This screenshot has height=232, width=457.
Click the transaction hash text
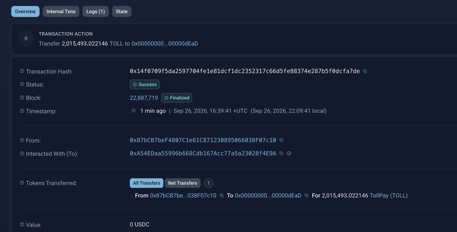(245, 71)
